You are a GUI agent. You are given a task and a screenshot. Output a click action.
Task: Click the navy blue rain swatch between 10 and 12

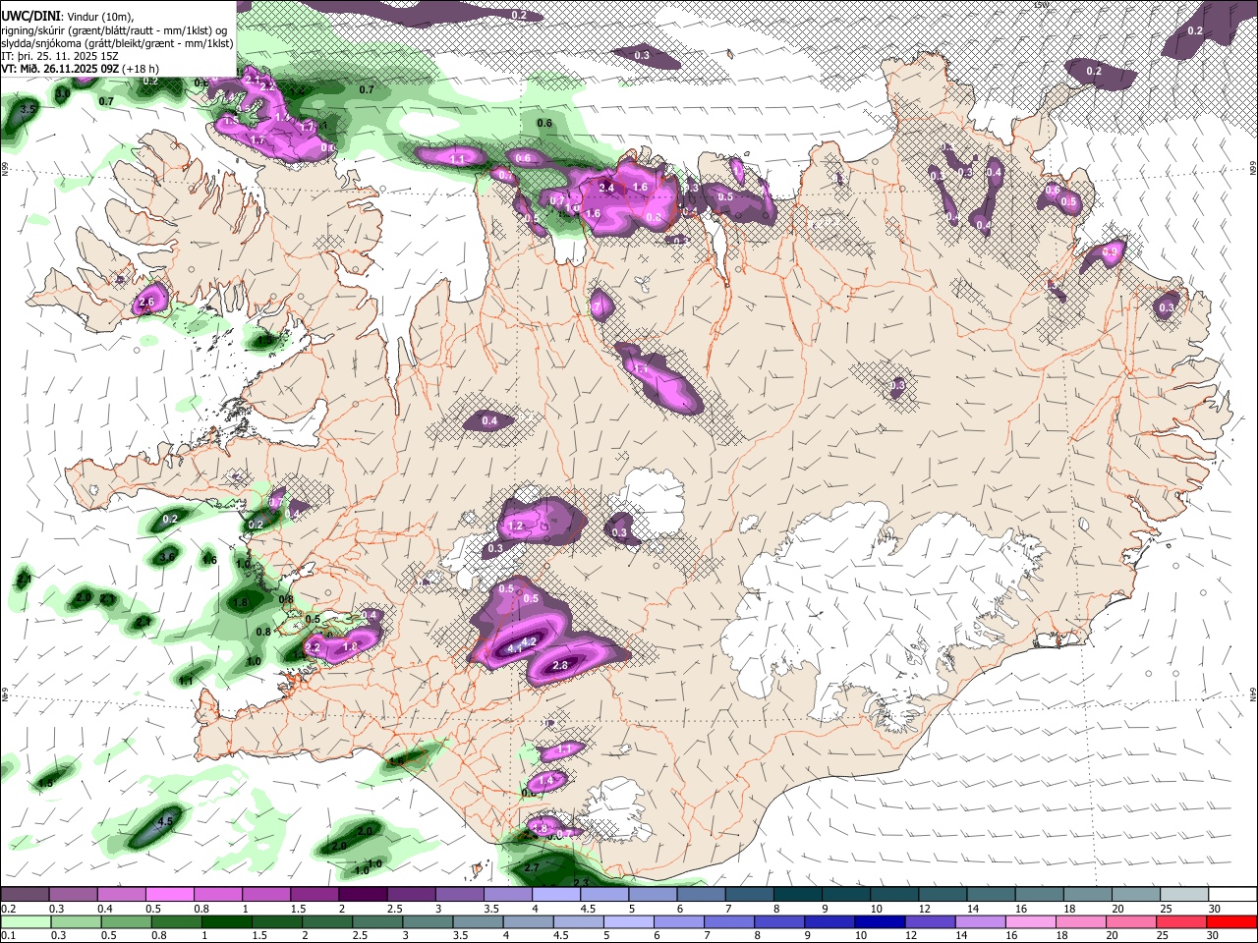(878, 921)
